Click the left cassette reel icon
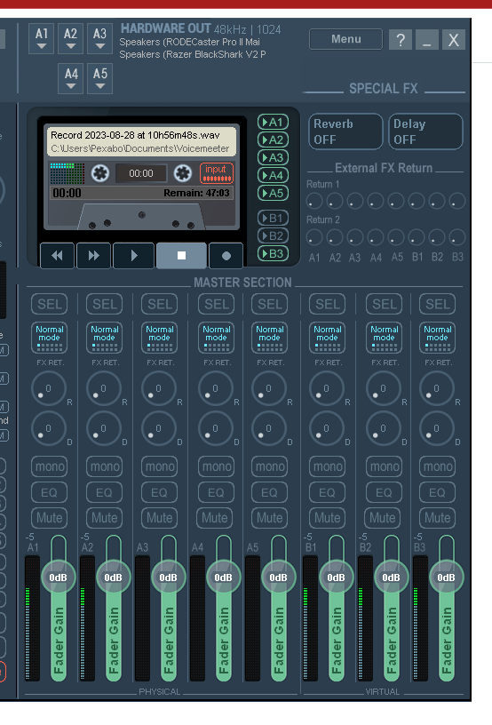The image size is (492, 725). point(99,173)
